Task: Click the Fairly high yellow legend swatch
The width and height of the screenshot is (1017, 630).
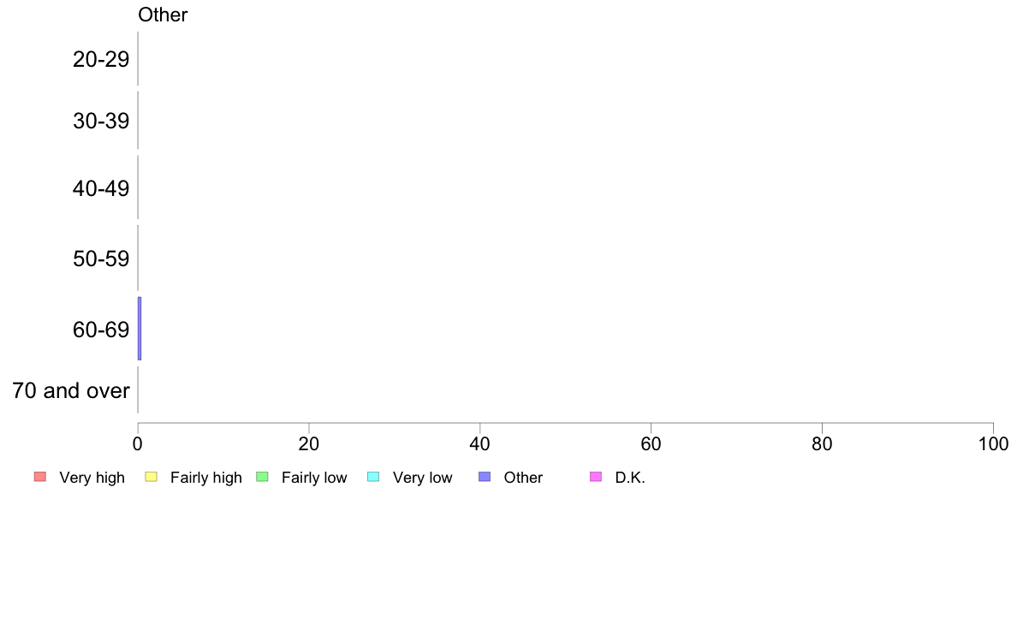Action: [x=152, y=477]
